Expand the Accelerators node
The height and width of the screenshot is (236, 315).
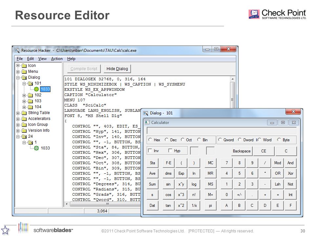click(18, 119)
